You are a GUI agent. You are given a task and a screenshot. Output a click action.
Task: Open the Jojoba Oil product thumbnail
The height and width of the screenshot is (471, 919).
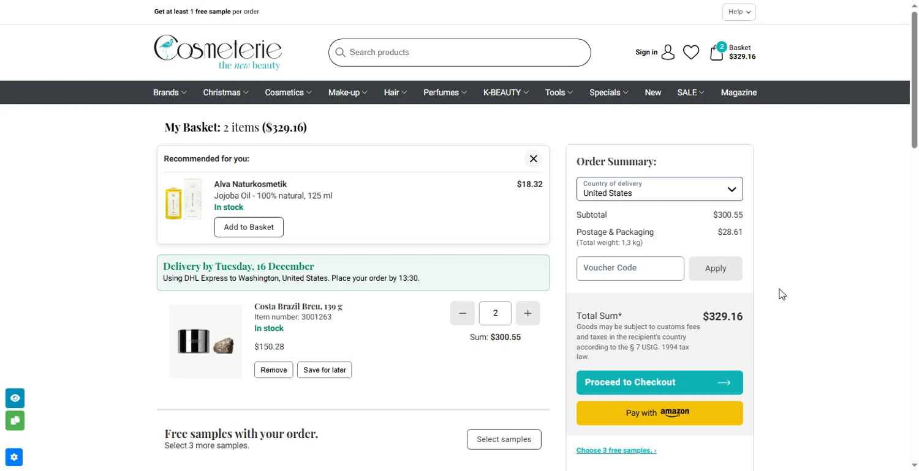[x=183, y=199]
